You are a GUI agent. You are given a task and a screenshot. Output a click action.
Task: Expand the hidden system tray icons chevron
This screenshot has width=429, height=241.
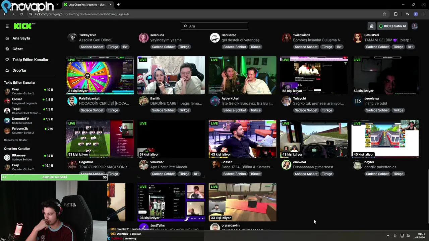tap(388, 236)
